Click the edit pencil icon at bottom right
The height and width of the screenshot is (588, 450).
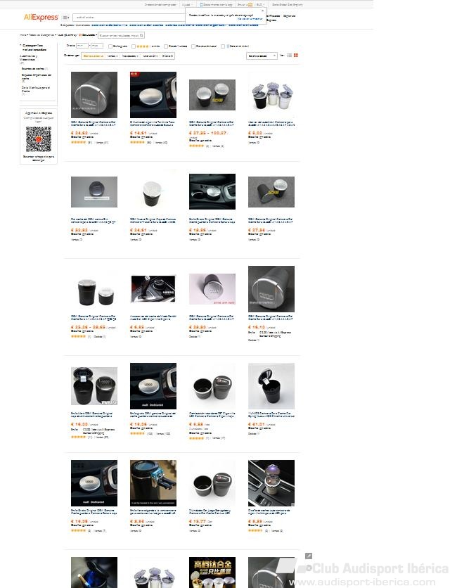(308, 556)
